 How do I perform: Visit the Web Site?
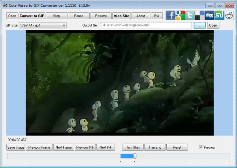point(122,16)
